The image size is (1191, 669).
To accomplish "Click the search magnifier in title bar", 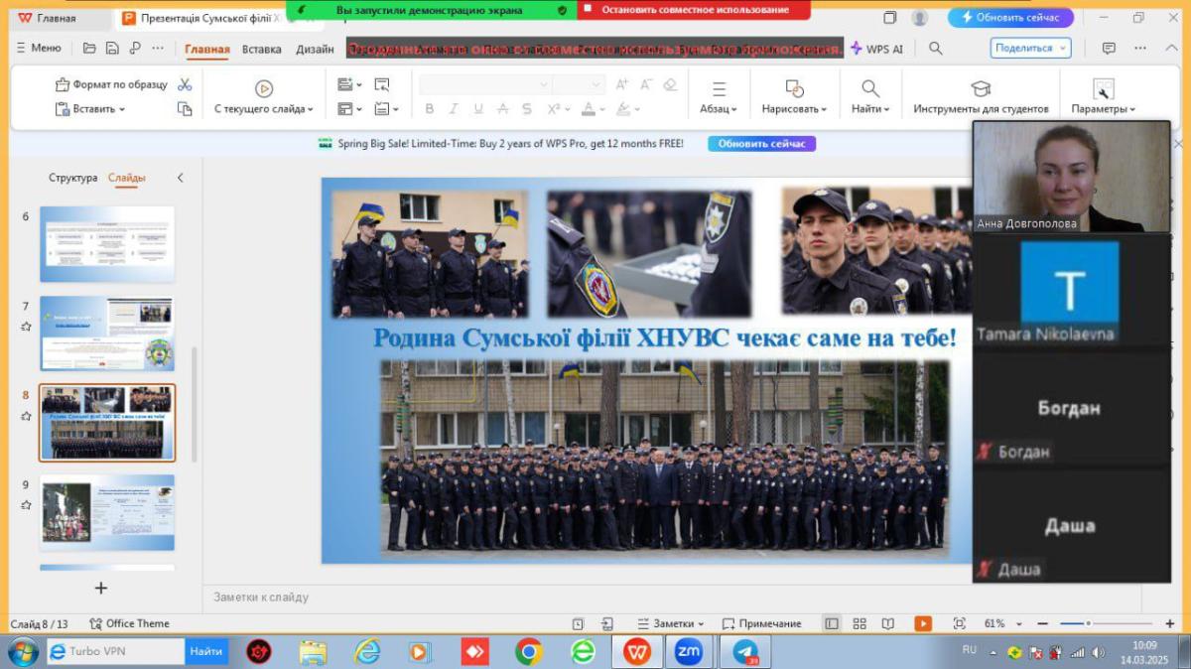I will pos(935,49).
